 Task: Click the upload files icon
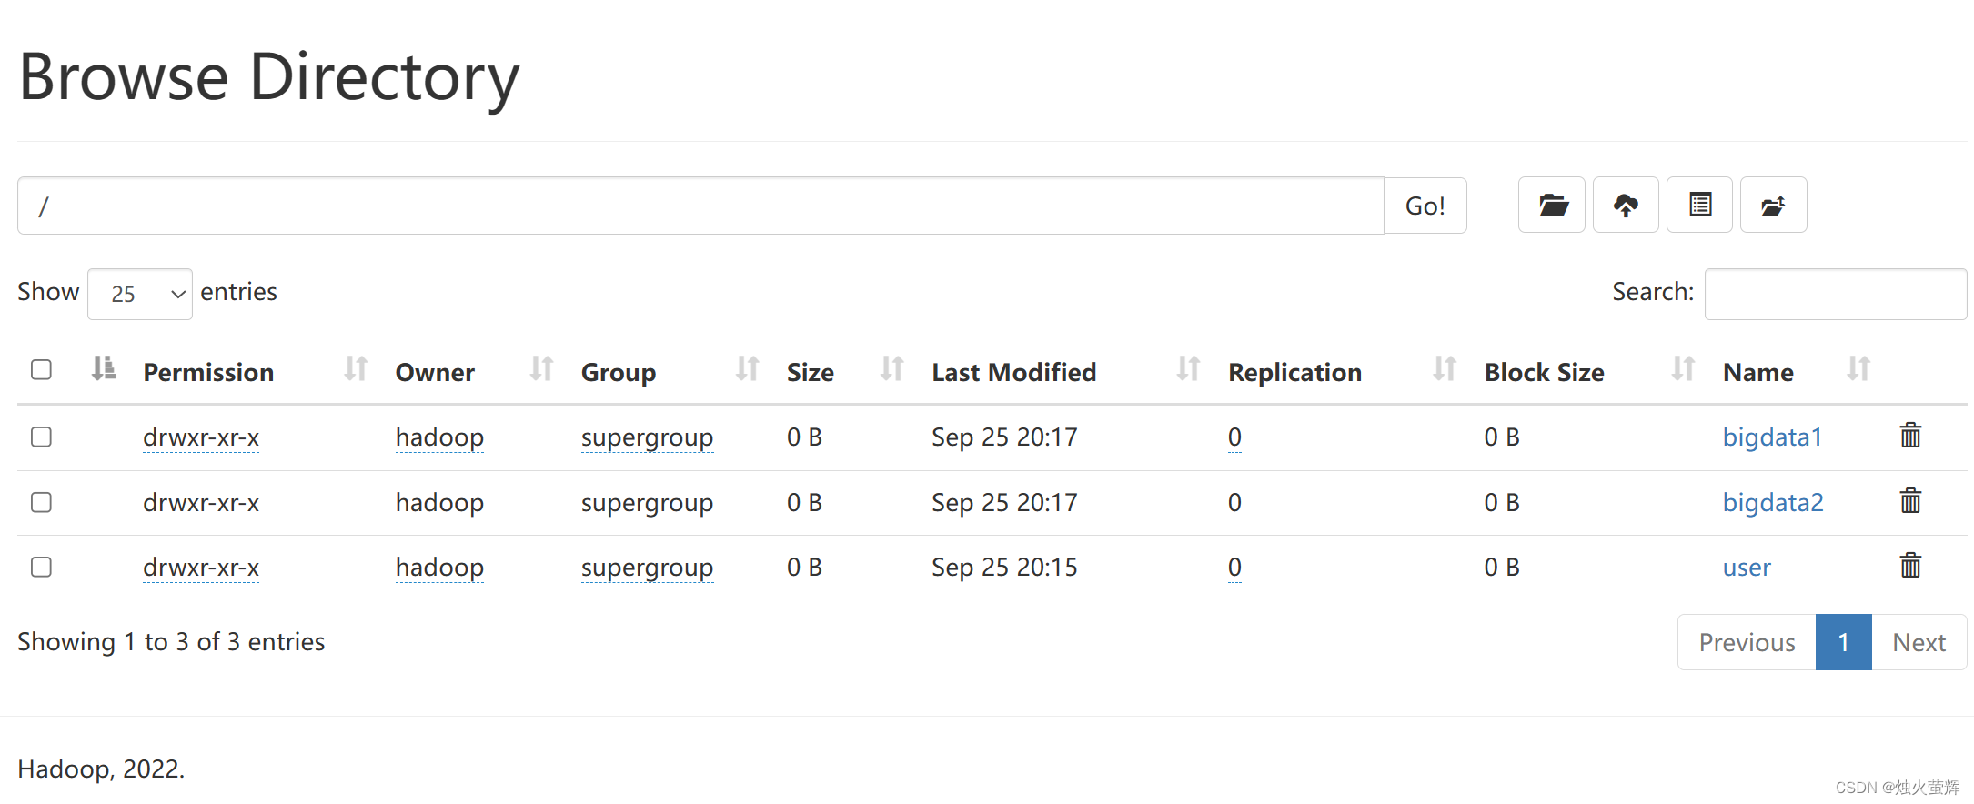(1626, 205)
